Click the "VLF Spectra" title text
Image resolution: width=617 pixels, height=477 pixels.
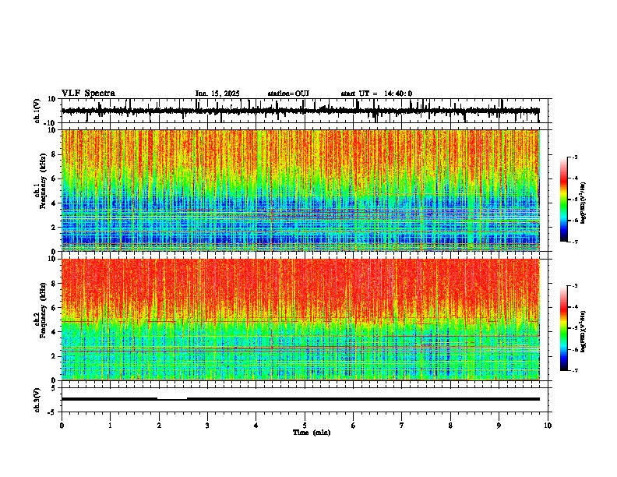coord(88,94)
